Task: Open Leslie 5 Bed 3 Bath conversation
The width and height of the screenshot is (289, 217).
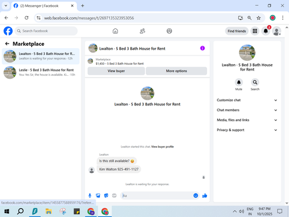Action: tap(40, 72)
